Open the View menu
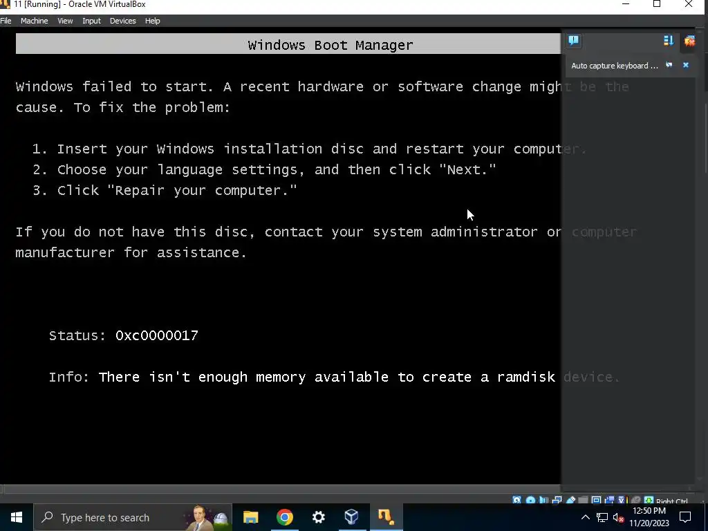The height and width of the screenshot is (531, 708). coord(65,21)
